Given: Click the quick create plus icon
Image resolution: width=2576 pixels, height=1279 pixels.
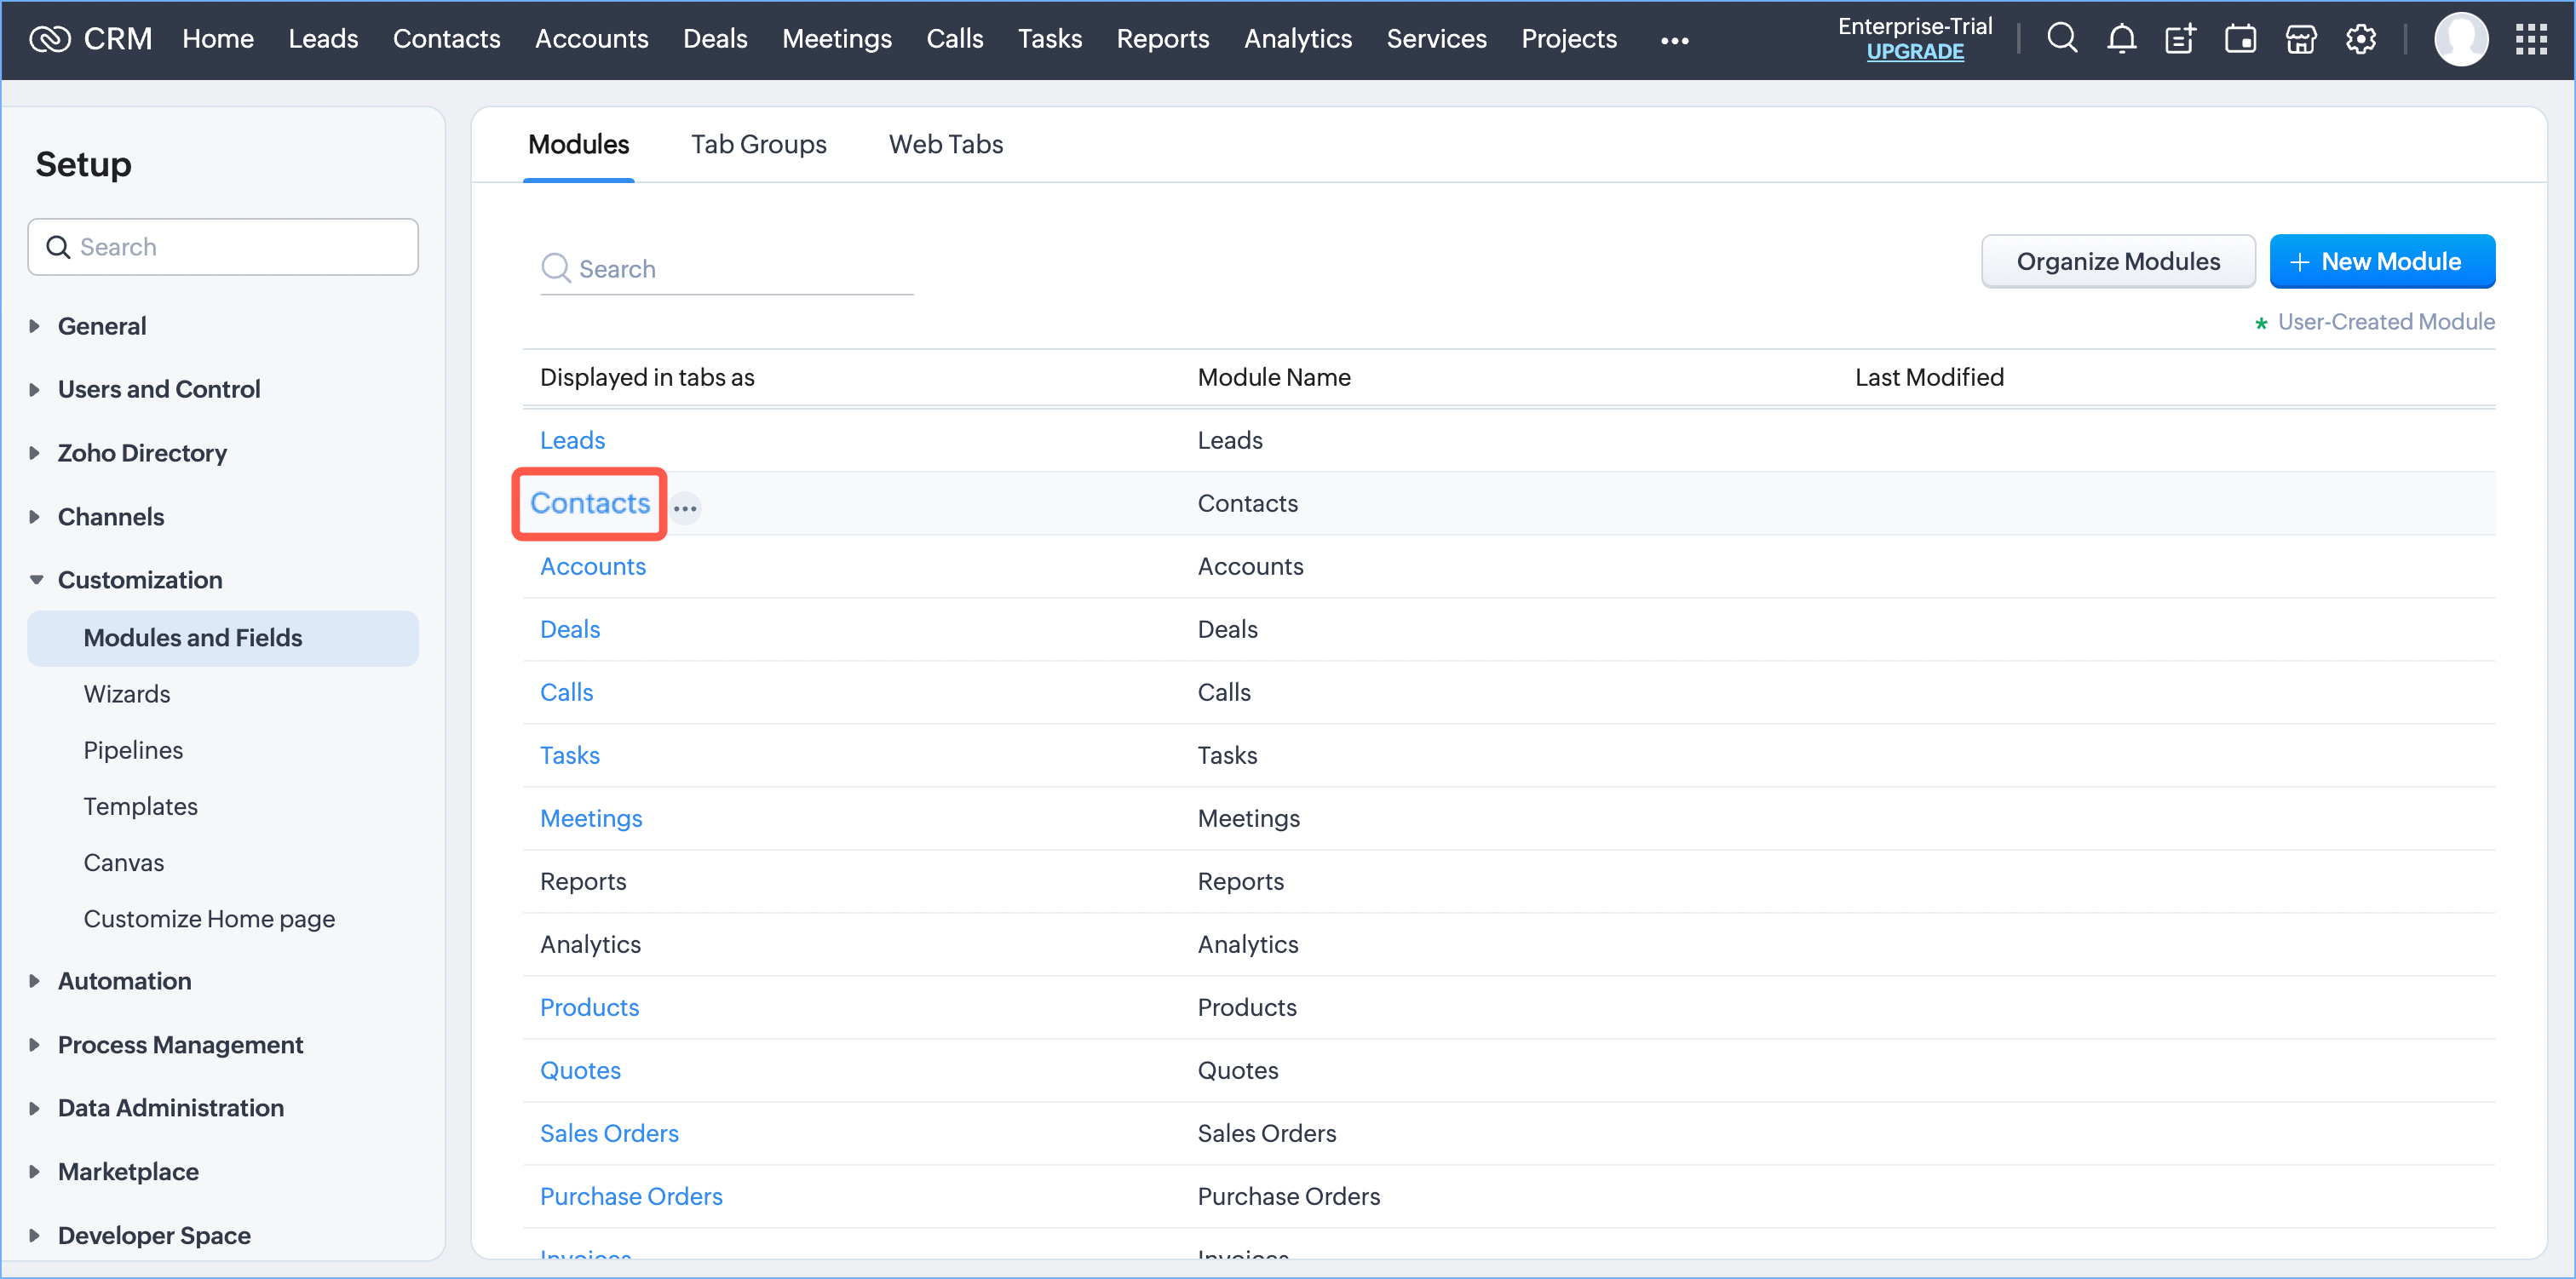Looking at the screenshot, I should click(2180, 39).
